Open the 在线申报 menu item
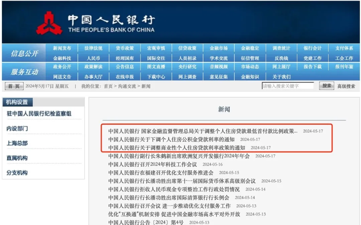 125,77
